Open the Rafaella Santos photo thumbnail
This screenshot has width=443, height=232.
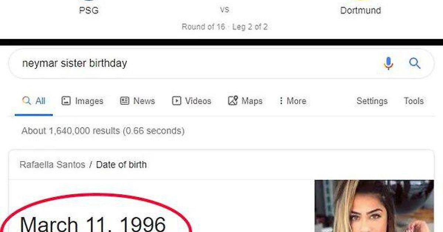pos(374,205)
